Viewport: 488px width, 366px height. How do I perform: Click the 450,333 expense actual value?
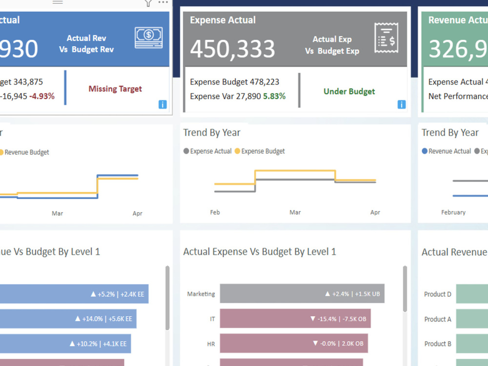point(232,49)
